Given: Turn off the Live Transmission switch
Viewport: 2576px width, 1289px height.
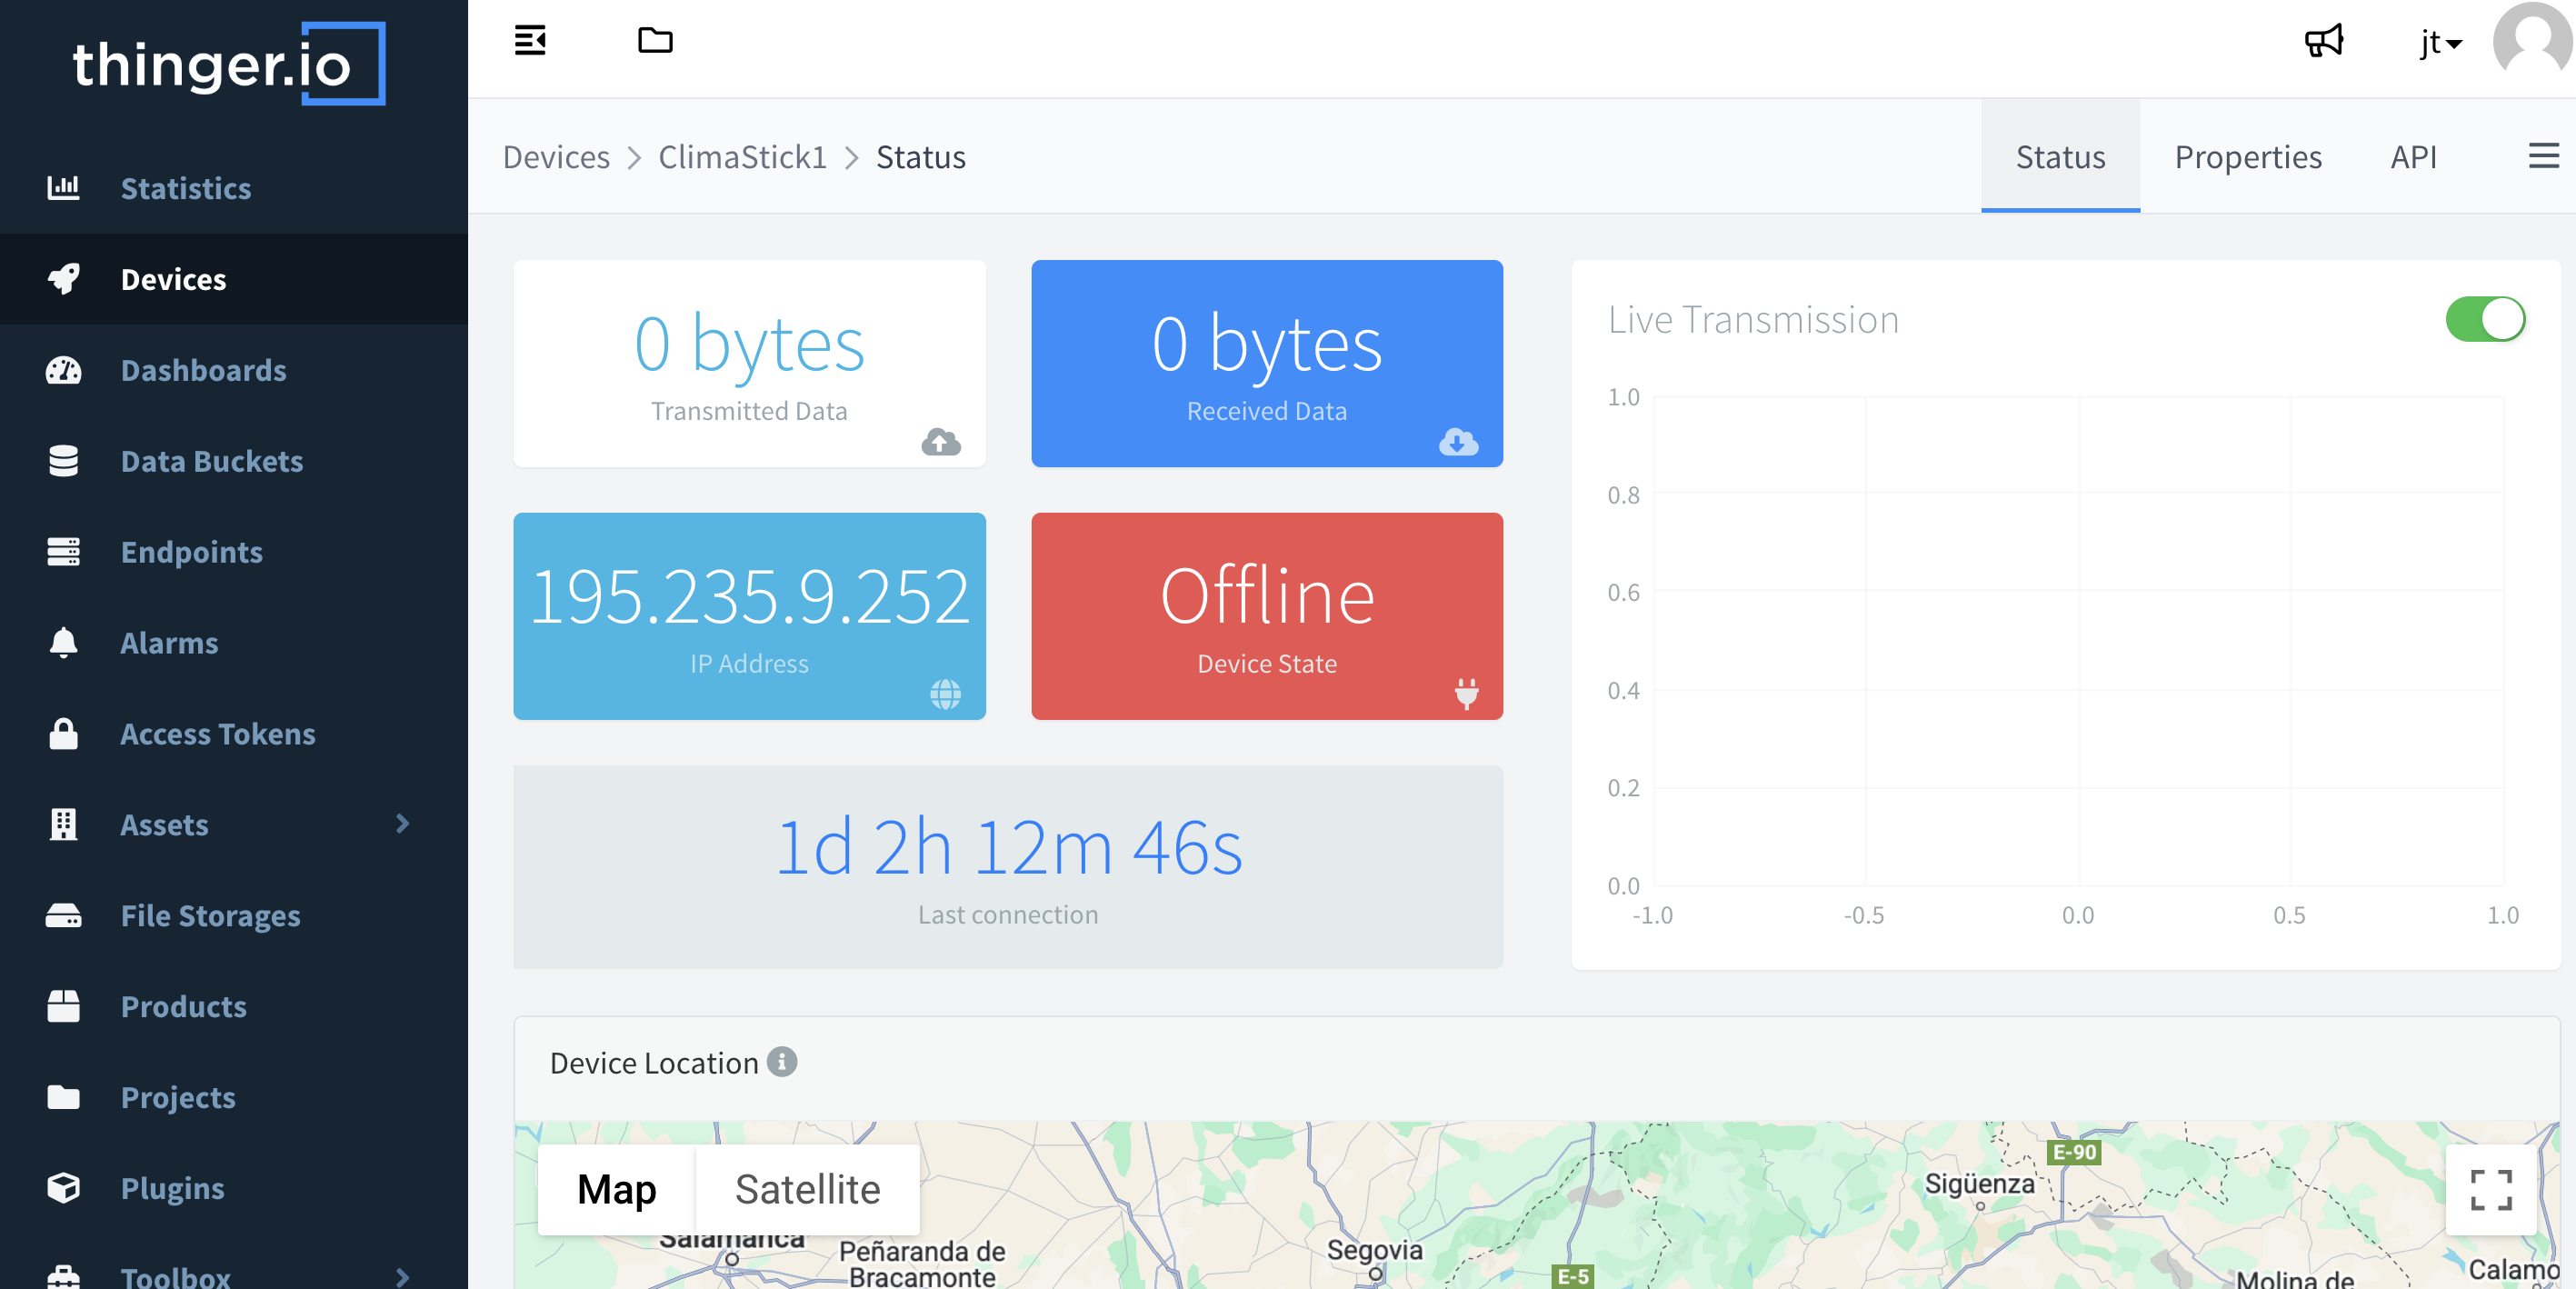Looking at the screenshot, I should 2484,320.
